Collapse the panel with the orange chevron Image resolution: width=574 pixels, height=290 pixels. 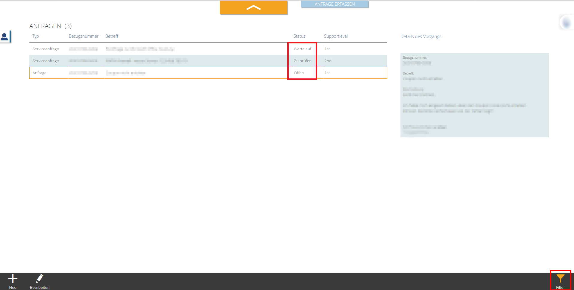[253, 8]
